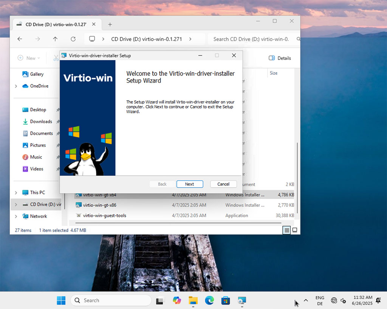Go back in File Explorer navigation

click(20, 39)
